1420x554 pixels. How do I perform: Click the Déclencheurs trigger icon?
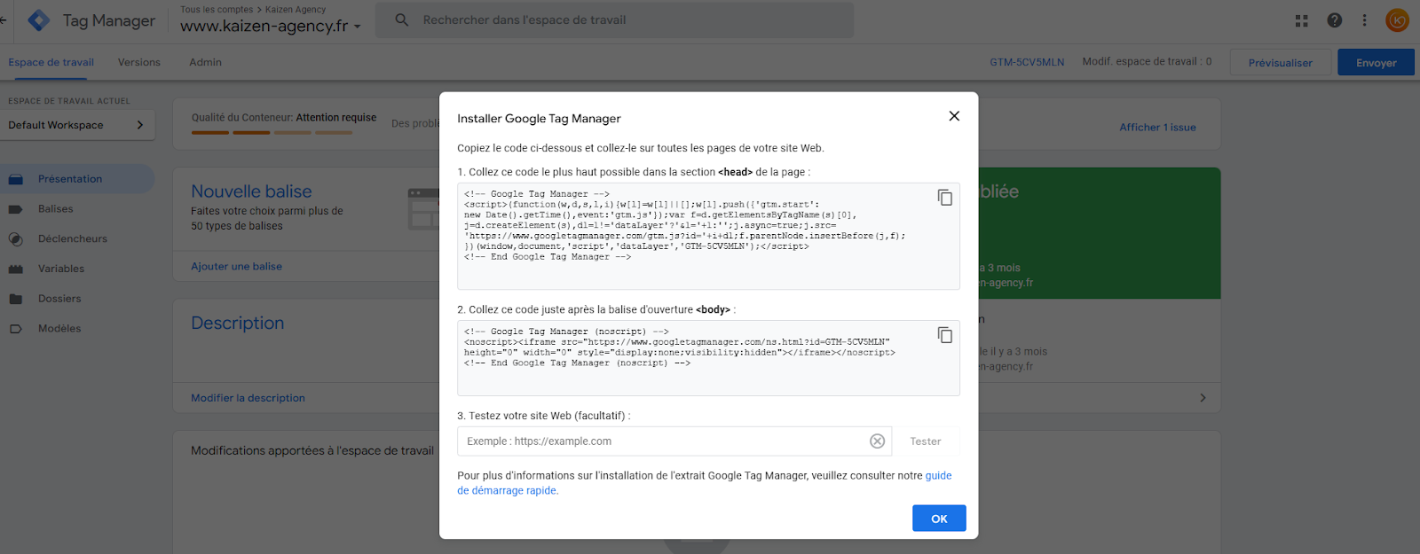pos(15,238)
